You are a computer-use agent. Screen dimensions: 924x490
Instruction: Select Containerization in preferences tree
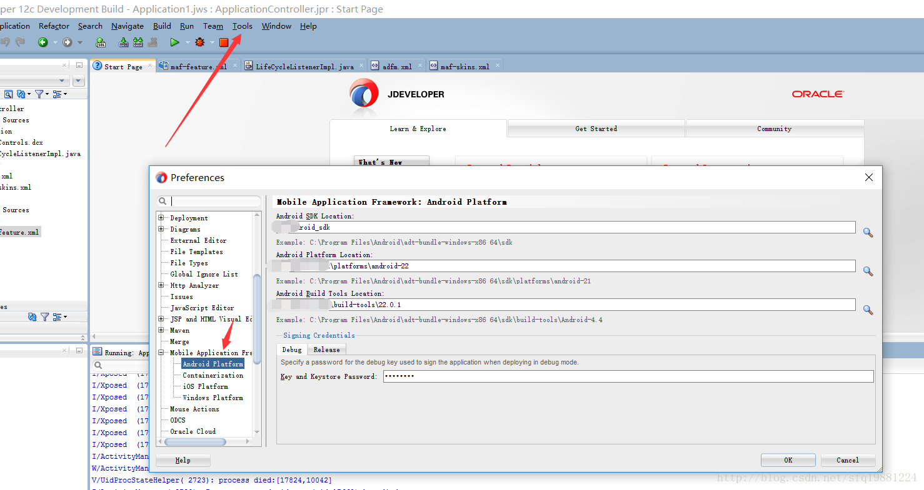(x=213, y=375)
